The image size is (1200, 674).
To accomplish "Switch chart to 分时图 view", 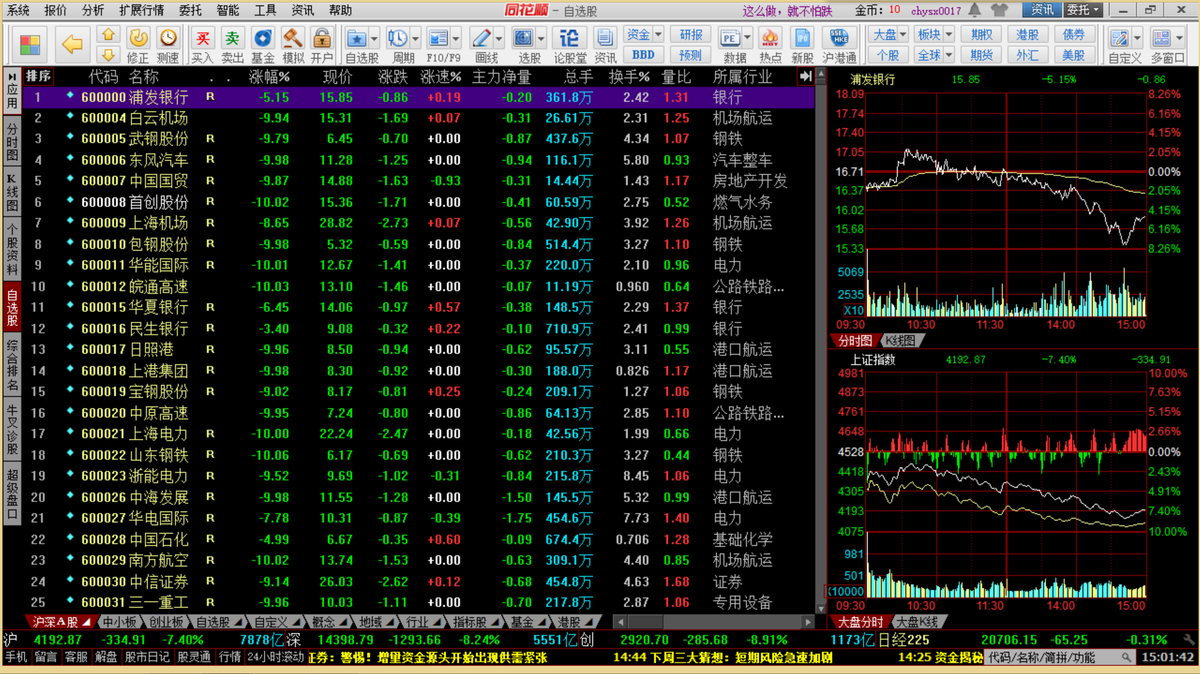I will tap(854, 341).
